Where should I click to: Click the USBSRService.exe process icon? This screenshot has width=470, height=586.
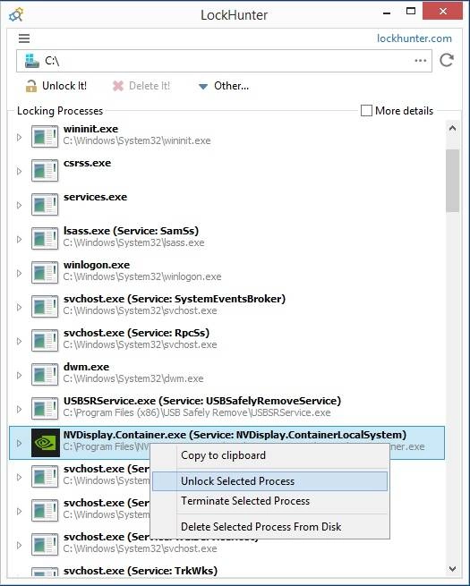click(x=45, y=409)
